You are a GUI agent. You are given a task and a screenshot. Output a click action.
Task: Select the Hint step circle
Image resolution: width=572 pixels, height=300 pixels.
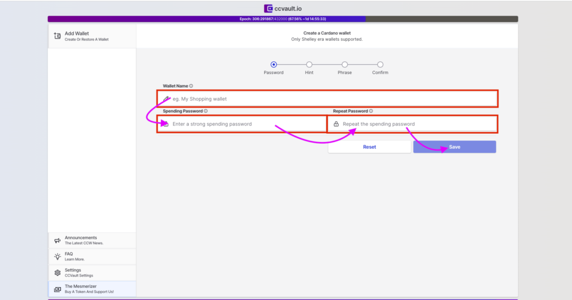pos(309,65)
